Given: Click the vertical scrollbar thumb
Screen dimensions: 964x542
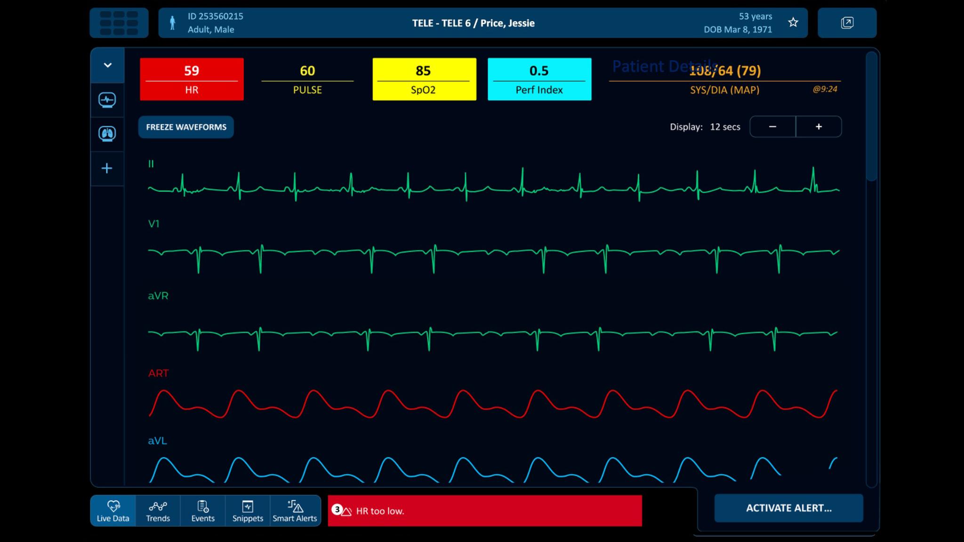Looking at the screenshot, I should [x=871, y=116].
